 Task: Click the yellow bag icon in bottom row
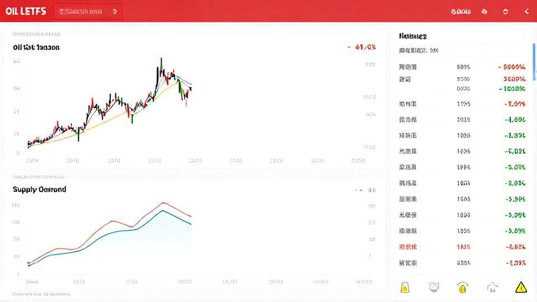(x=405, y=287)
